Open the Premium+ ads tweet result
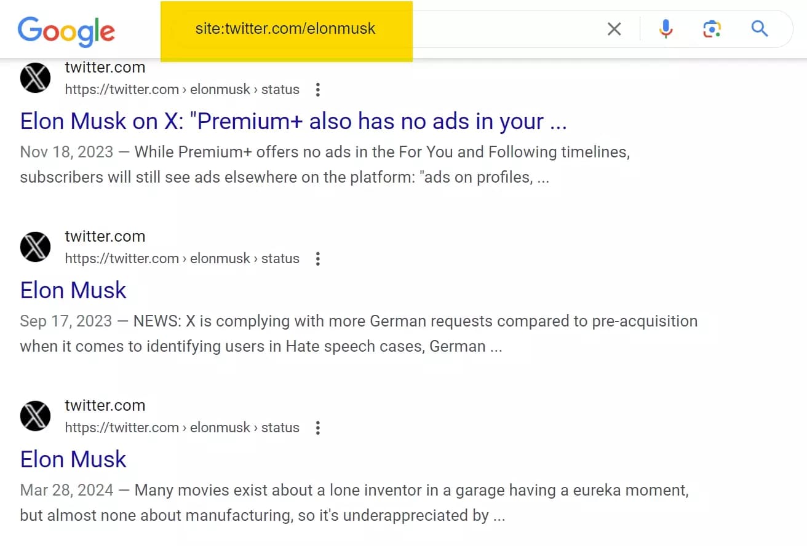The image size is (807, 546). [x=293, y=121]
